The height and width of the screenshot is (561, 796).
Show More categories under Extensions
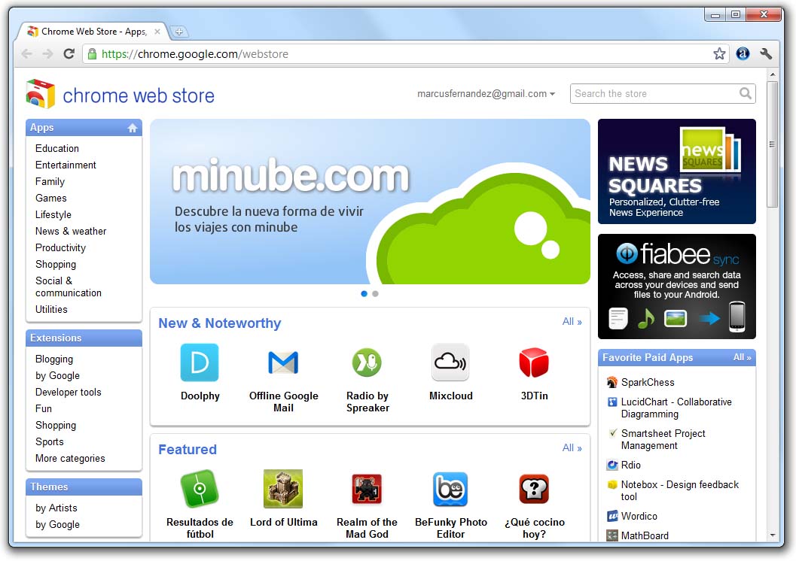coord(70,459)
